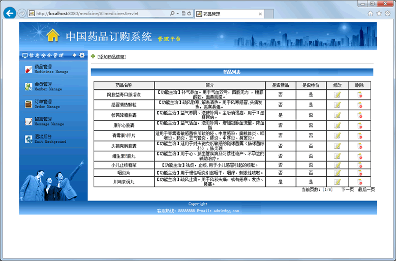Select the 咽炎片 name cell

point(124,173)
